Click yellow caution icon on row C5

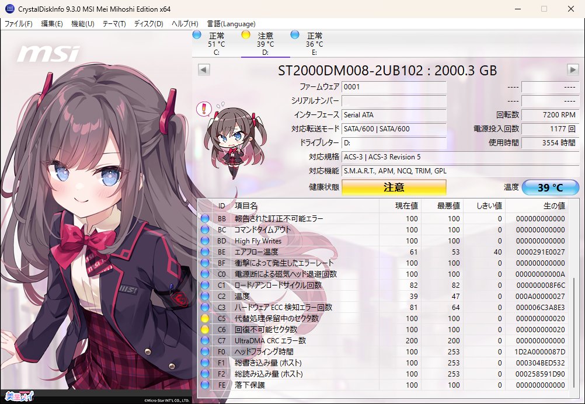205,319
